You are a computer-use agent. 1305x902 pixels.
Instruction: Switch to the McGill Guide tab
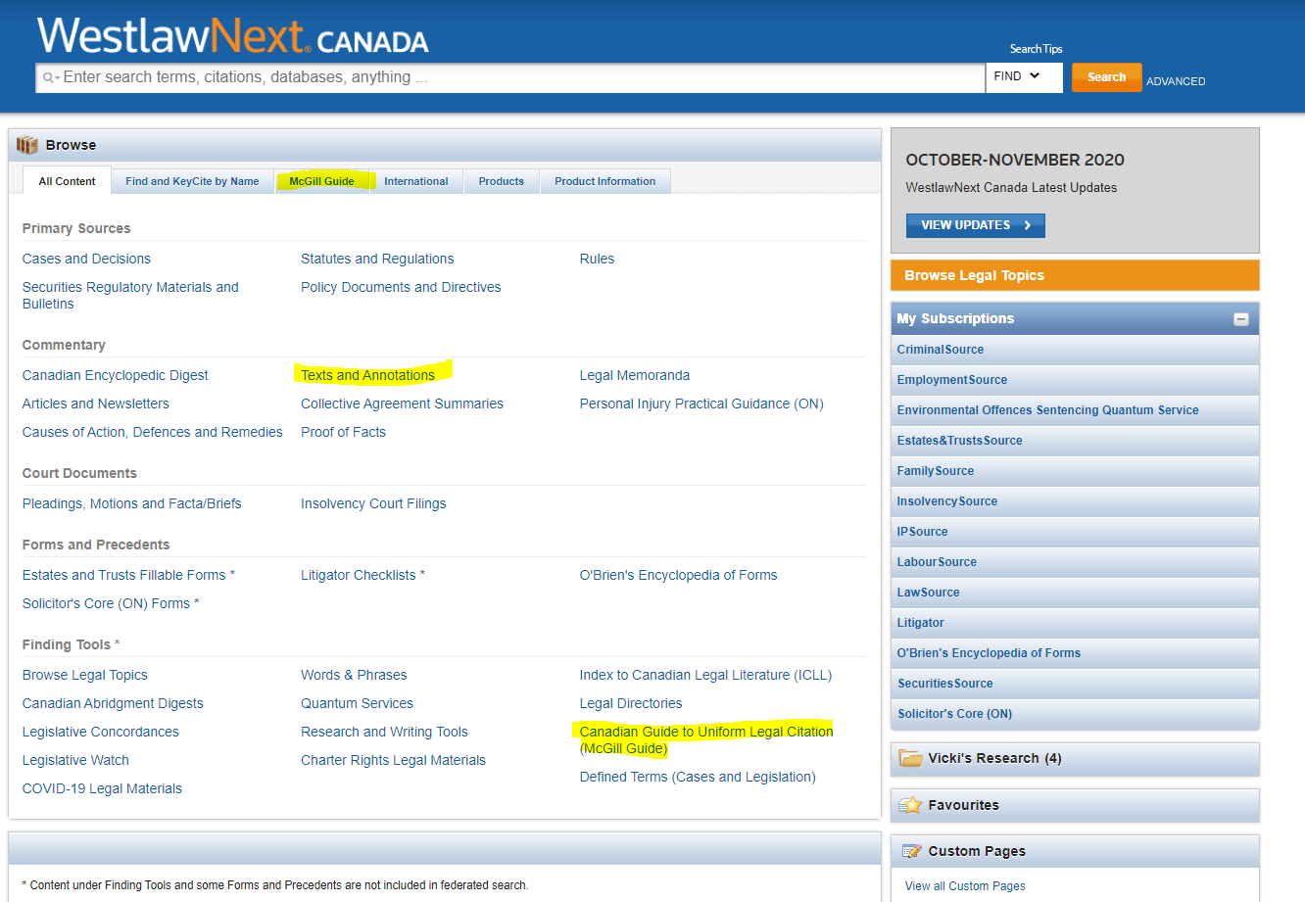[322, 180]
